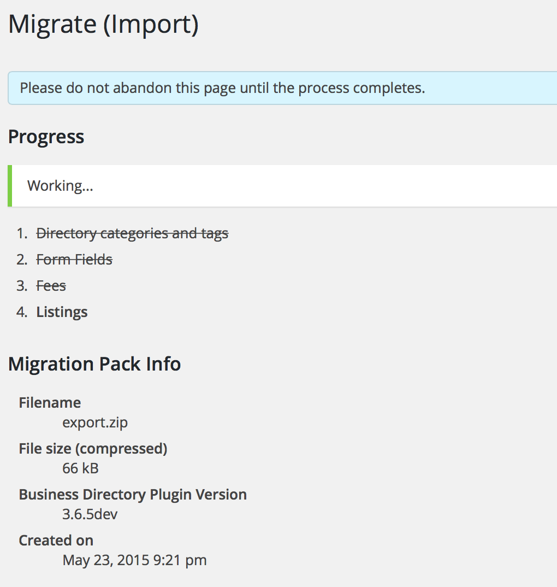Click the Working... status message
The width and height of the screenshot is (557, 587).
60,186
